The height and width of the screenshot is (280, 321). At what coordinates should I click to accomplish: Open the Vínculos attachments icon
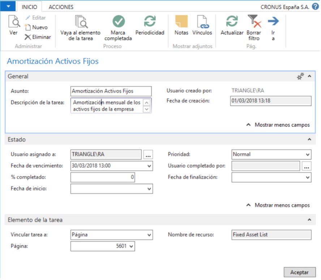(202, 27)
